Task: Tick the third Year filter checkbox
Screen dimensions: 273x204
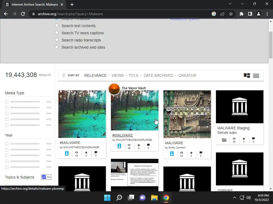Action: tap(7, 155)
